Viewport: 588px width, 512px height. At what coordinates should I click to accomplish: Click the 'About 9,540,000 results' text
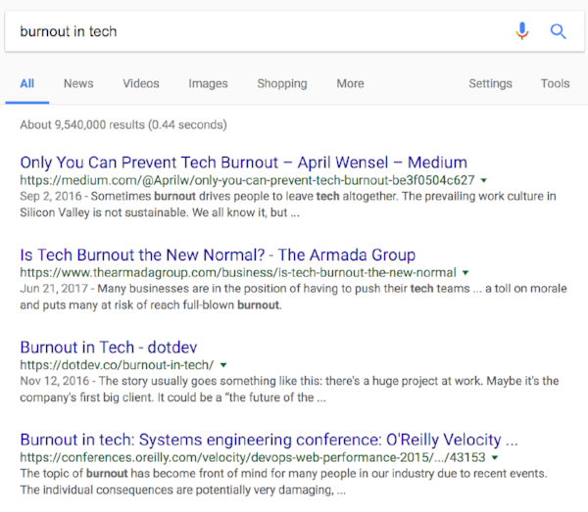(123, 124)
